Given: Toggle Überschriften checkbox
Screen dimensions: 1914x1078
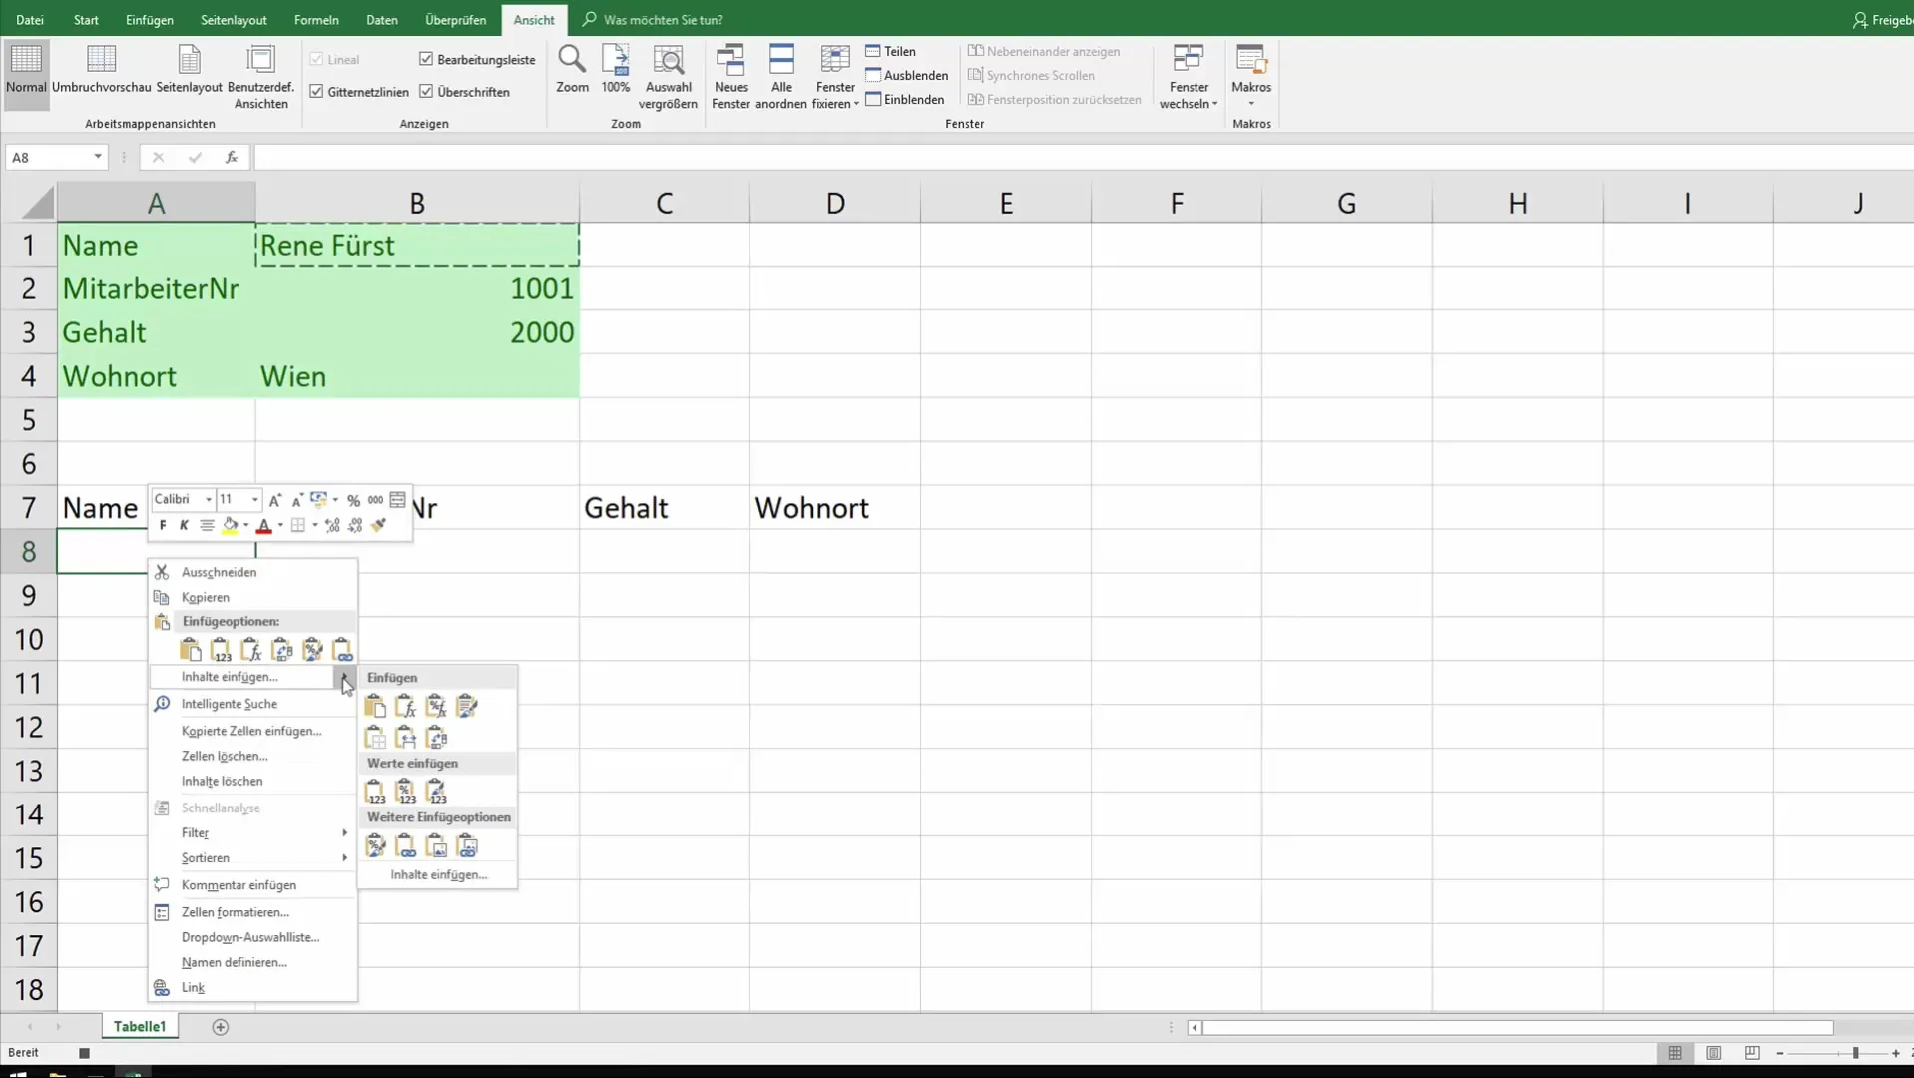Looking at the screenshot, I should click(426, 91).
